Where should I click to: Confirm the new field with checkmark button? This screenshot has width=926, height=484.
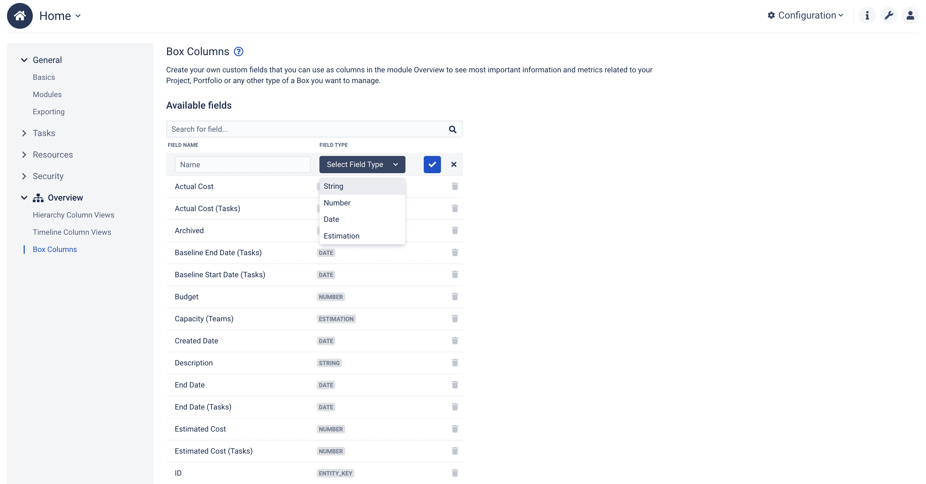click(x=432, y=164)
